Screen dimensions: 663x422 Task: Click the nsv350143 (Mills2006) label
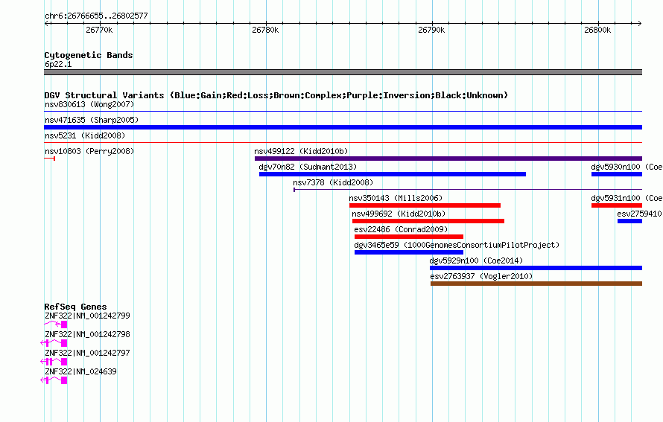pos(396,198)
